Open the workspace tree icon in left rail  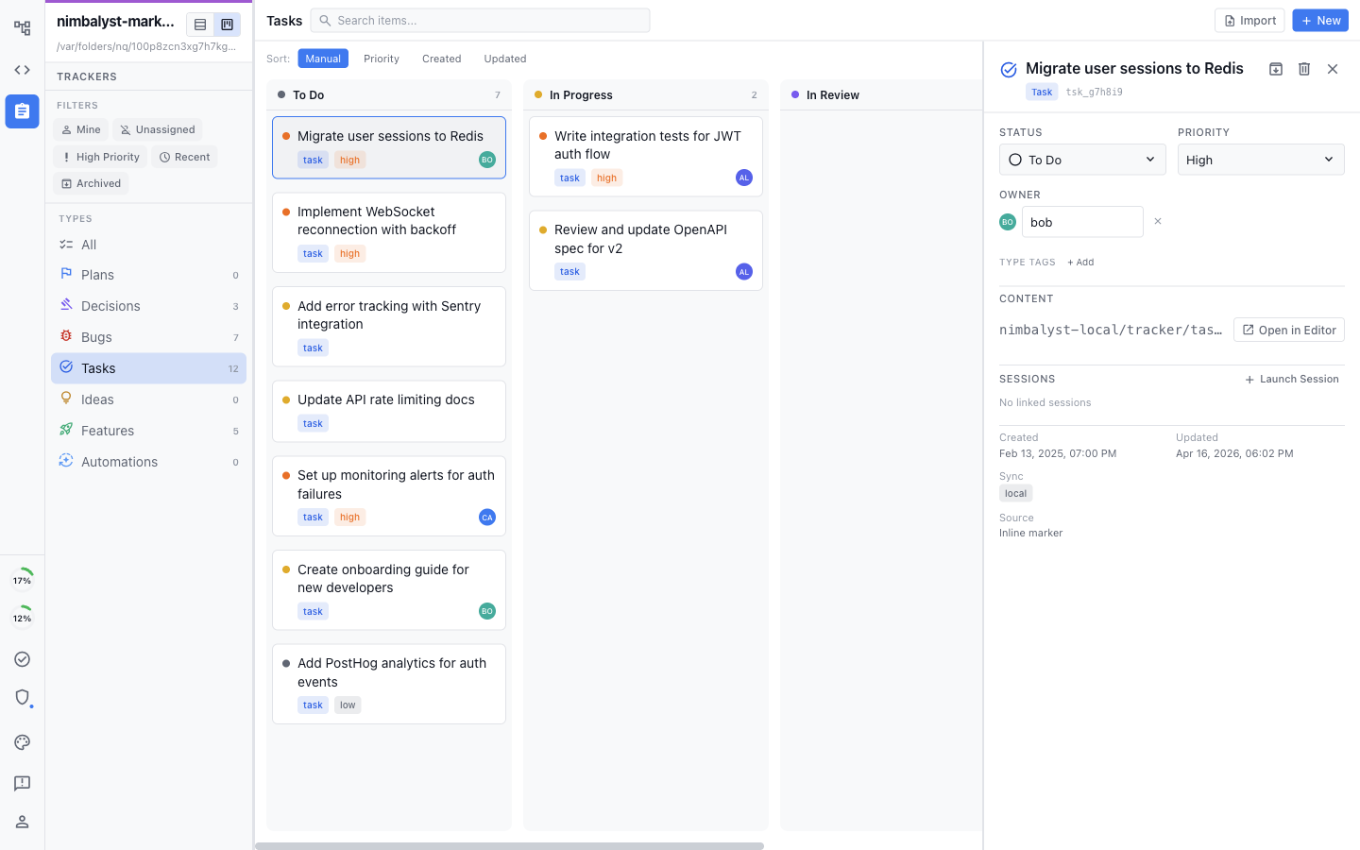[22, 28]
